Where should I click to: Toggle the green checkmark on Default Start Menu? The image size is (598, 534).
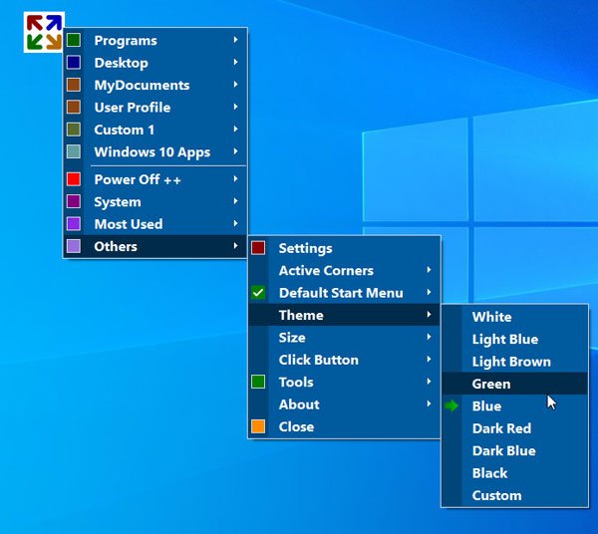point(258,292)
